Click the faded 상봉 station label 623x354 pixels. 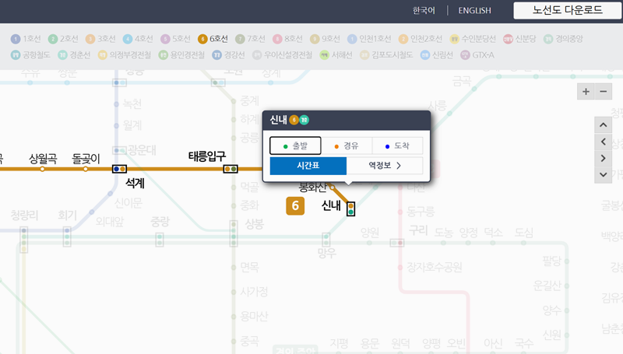pos(255,224)
